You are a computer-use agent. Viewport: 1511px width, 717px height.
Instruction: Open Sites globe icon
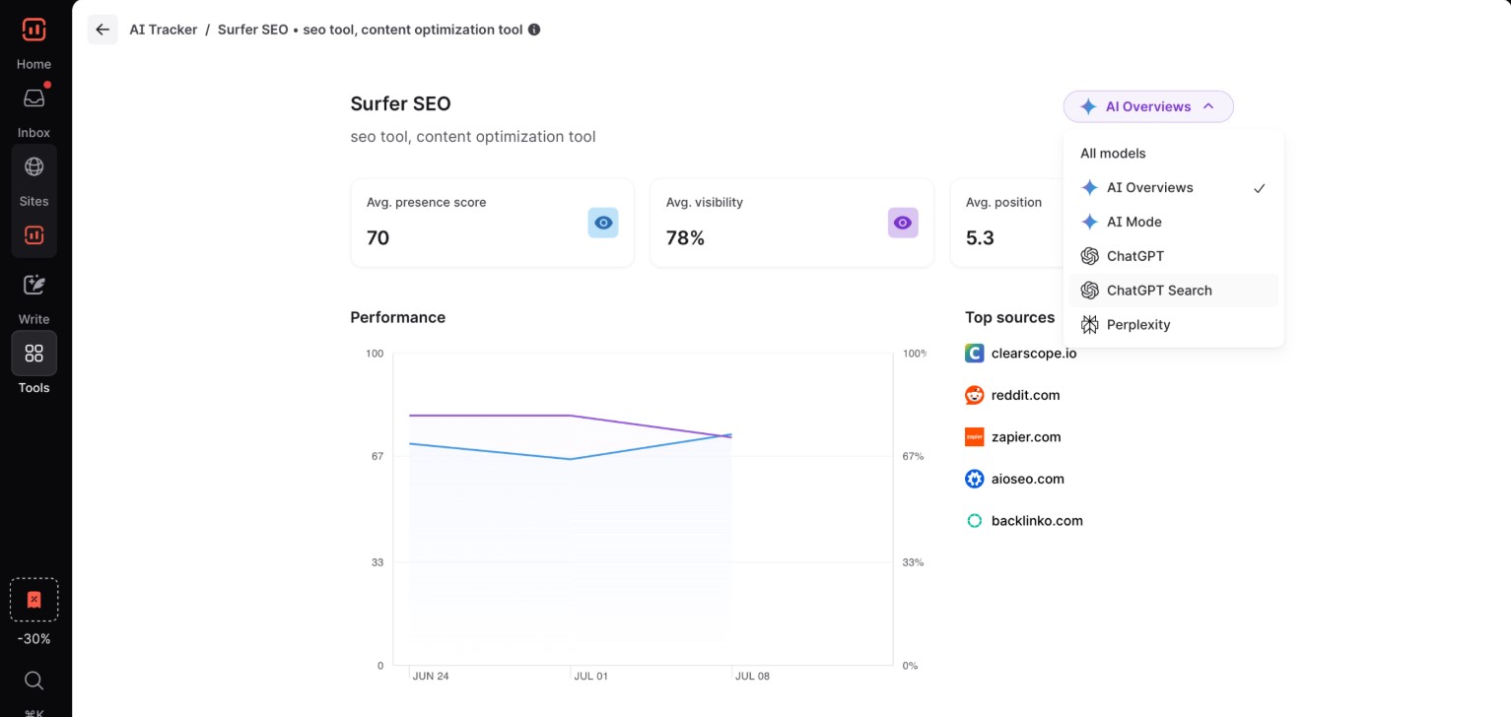click(34, 166)
